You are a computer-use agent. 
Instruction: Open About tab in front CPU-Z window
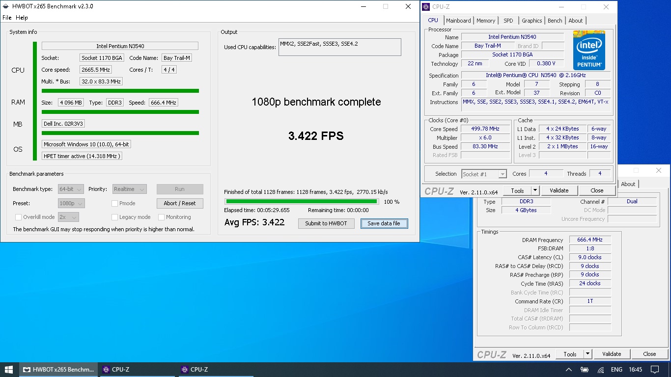point(576,21)
